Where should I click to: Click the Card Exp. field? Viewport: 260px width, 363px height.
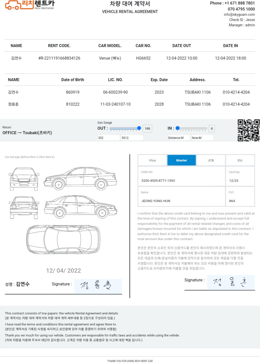(x=240, y=180)
